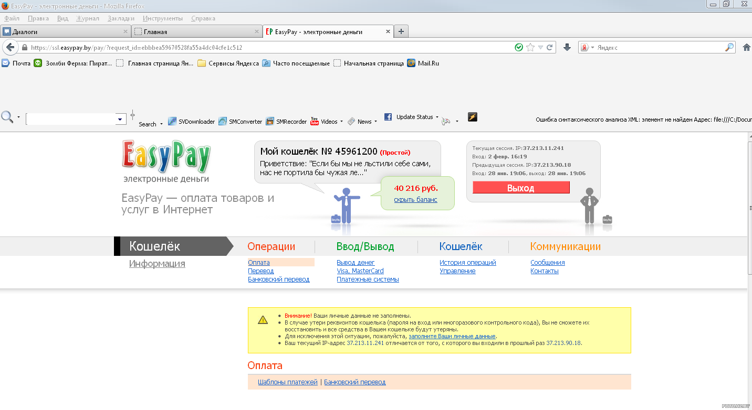The height and width of the screenshot is (410, 752).
Task: Open the Часто посещаемые bookmark
Action: click(x=296, y=63)
